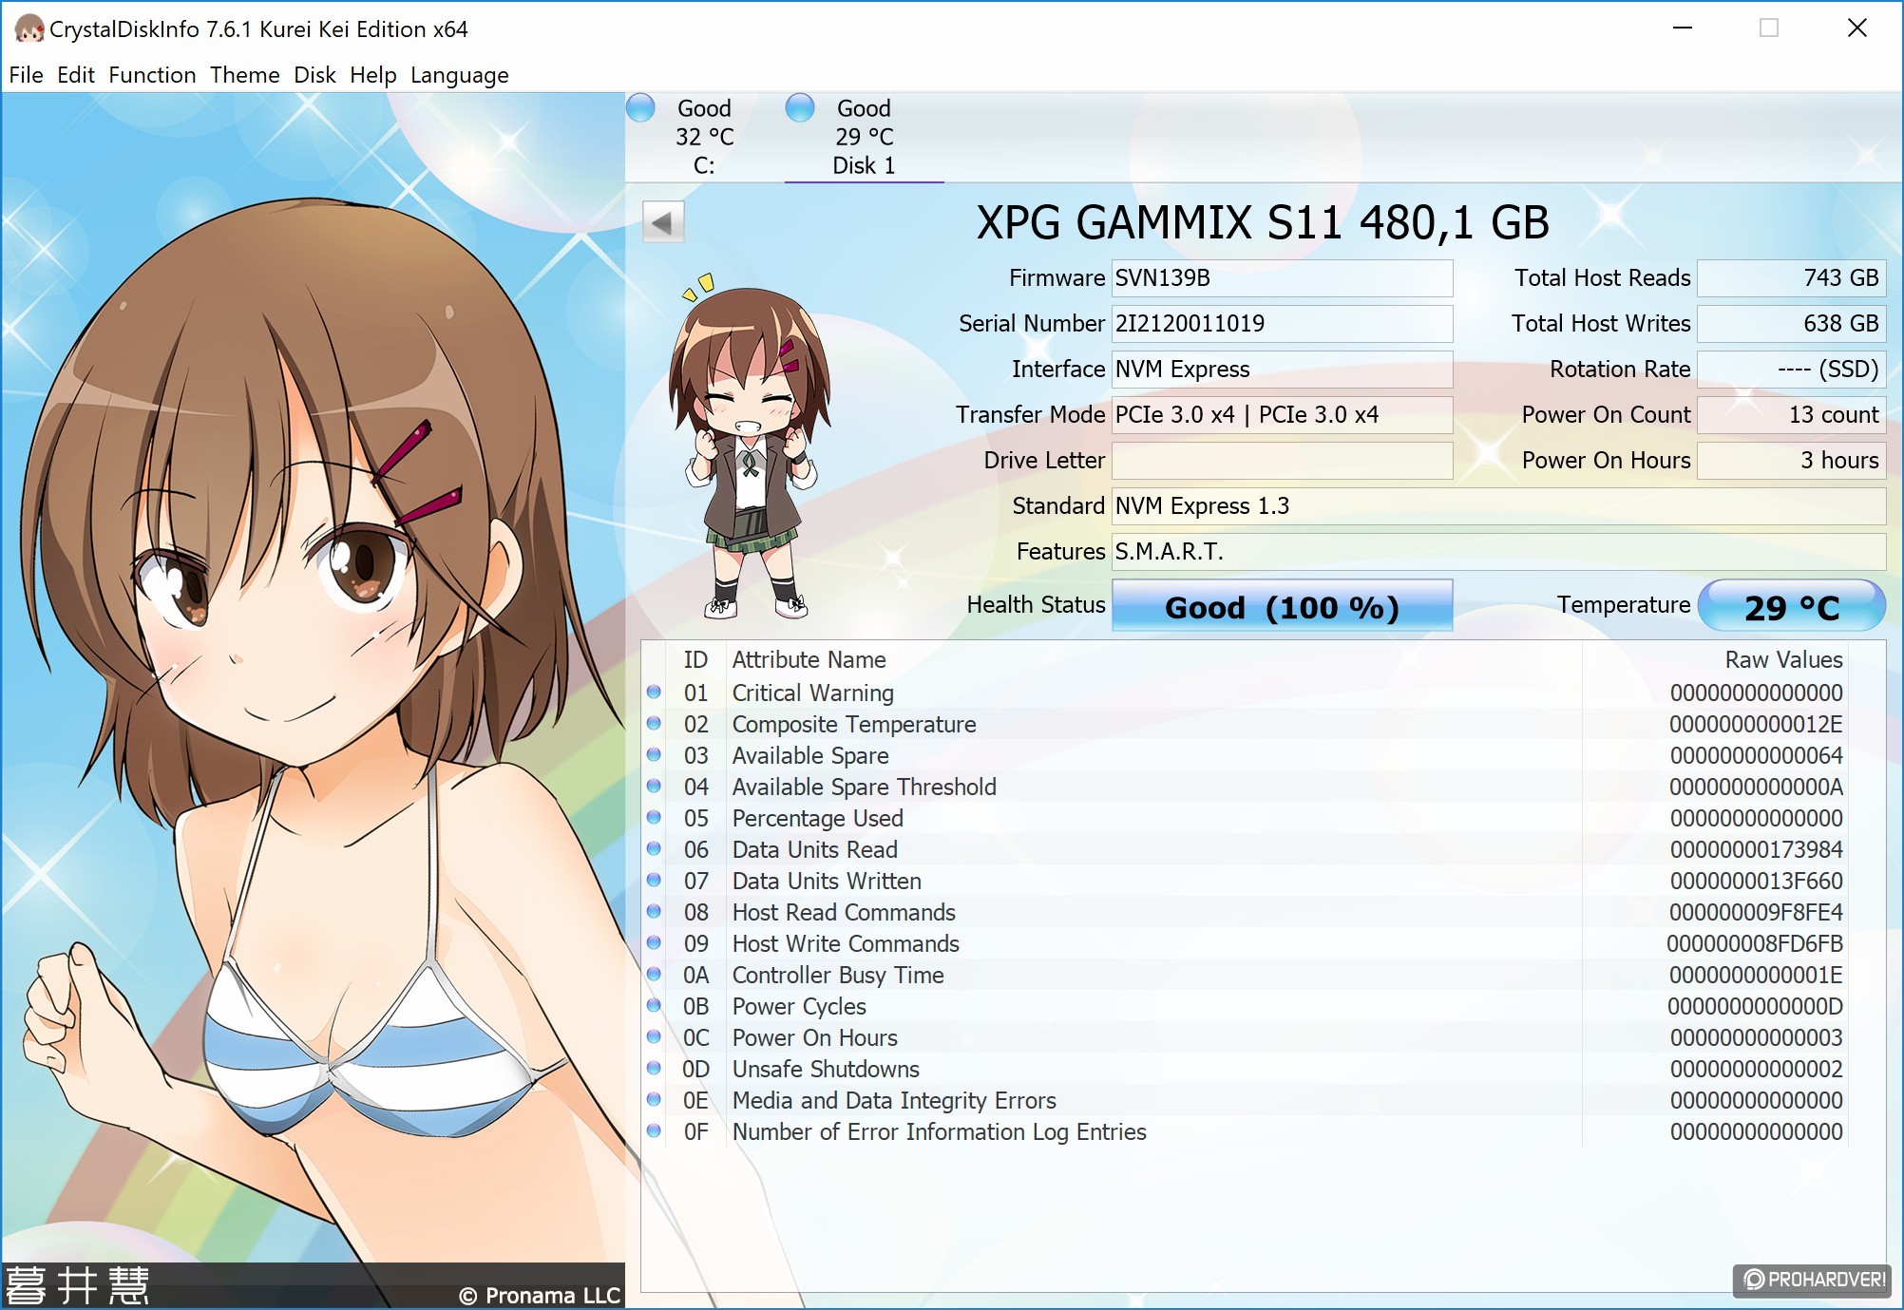Viewport: 1904px width, 1310px height.
Task: Click the Features field S.M.A.R.T.
Action: tap(1498, 552)
